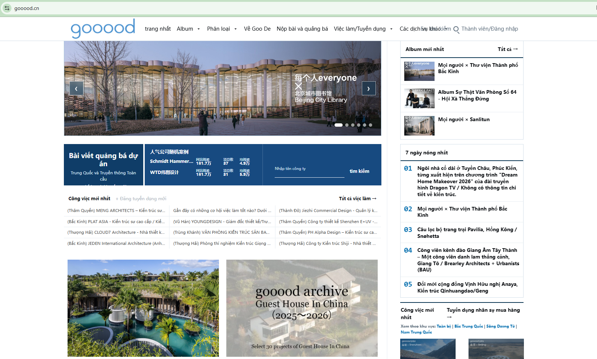Click the tìm kiếm company search button

click(x=359, y=171)
